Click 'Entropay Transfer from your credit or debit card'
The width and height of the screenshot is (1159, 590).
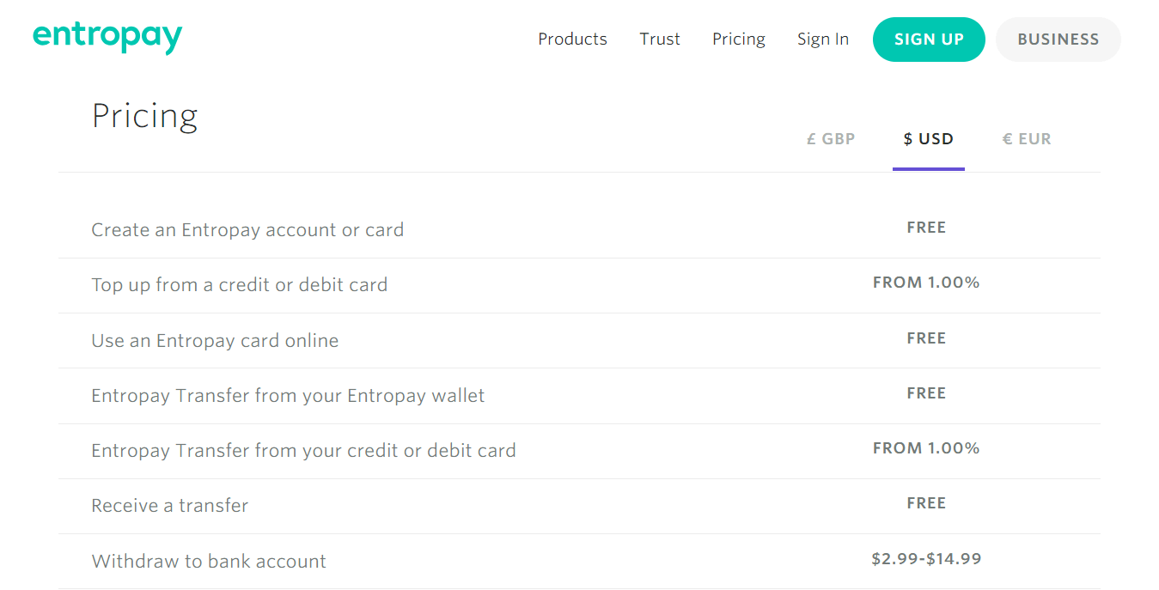(303, 451)
